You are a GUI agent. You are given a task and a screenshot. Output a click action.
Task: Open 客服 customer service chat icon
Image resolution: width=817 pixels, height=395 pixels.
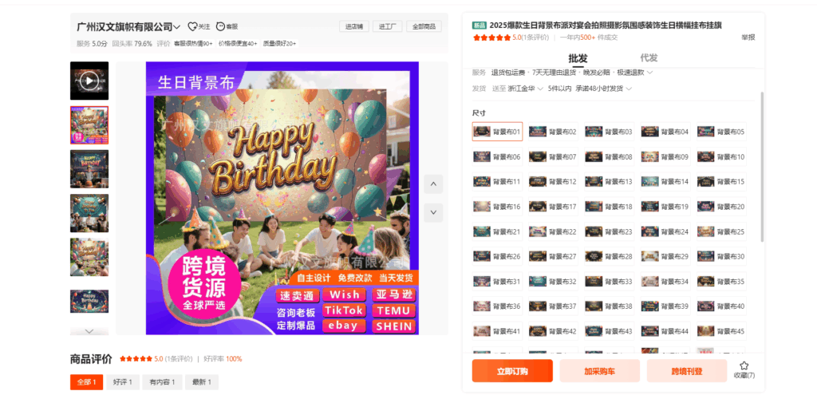220,26
